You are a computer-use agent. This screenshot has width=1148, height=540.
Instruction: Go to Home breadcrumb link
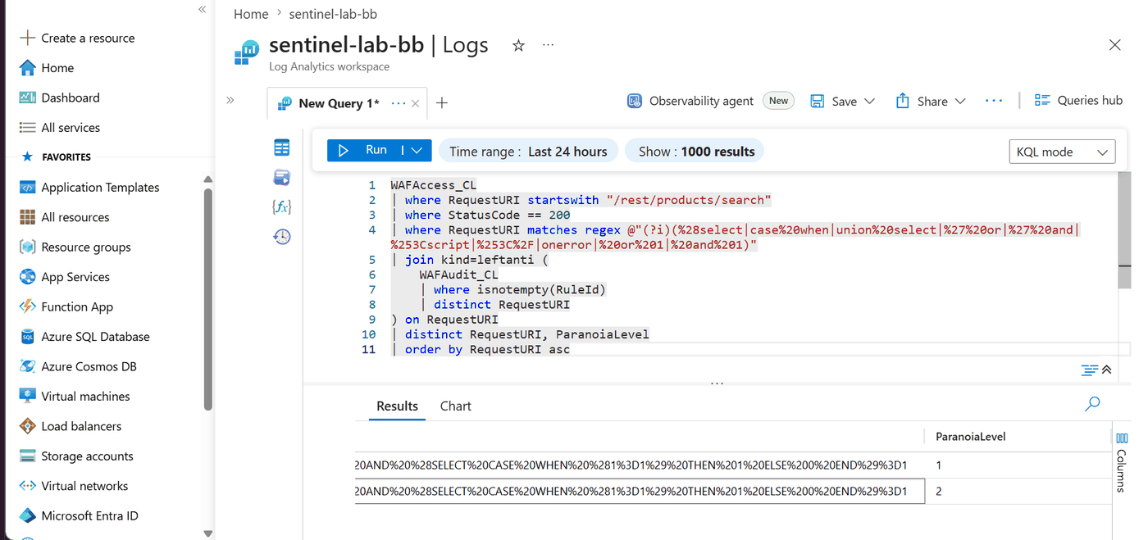click(x=251, y=14)
